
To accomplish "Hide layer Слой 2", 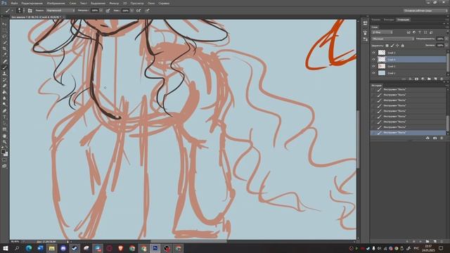I will point(373,66).
